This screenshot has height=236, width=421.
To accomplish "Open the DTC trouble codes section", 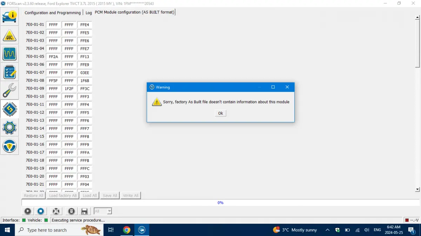I will pyautogui.click(x=9, y=35).
